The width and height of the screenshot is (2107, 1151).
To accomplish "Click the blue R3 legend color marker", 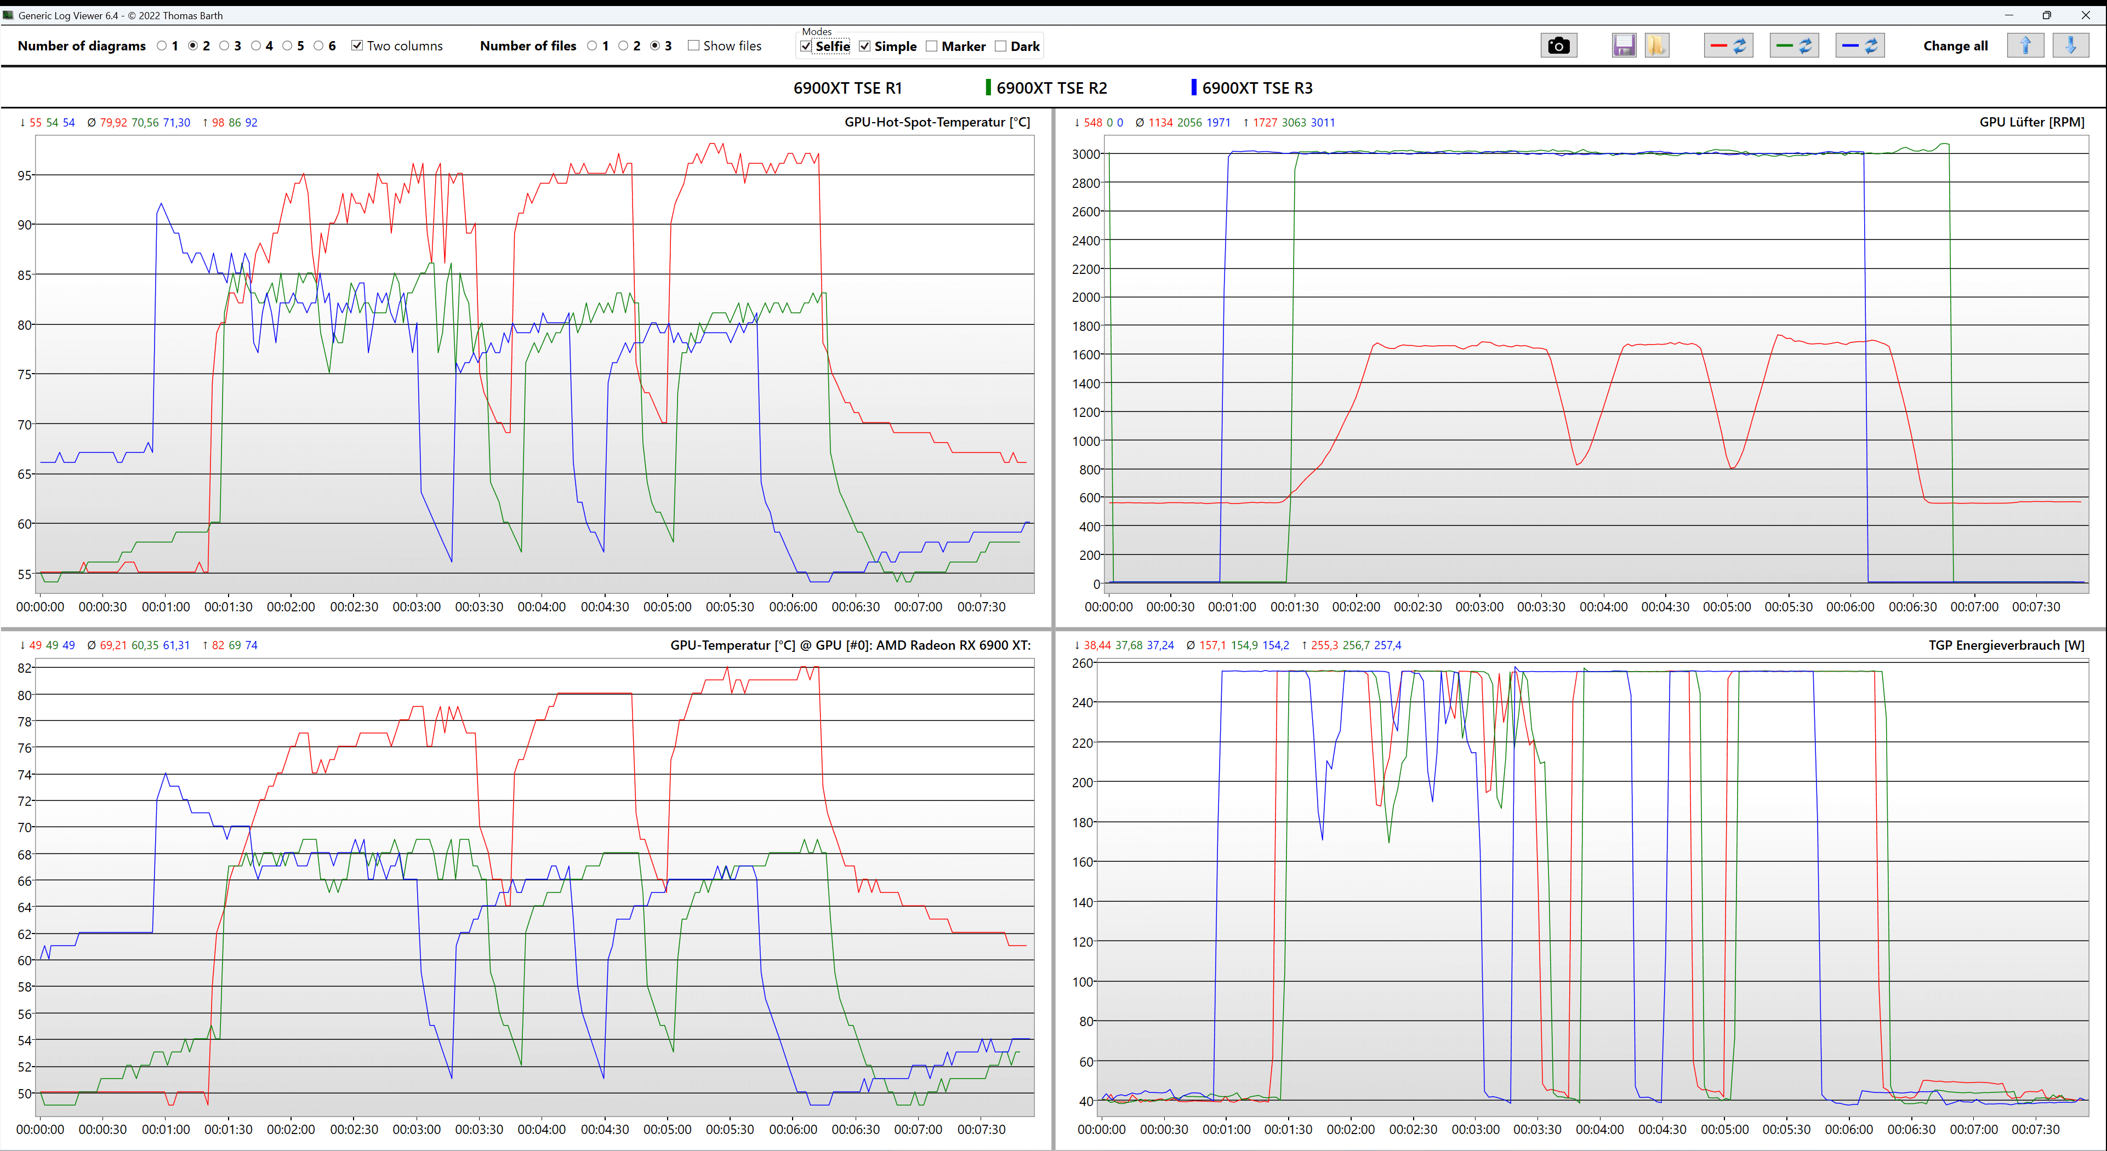I will [1193, 88].
